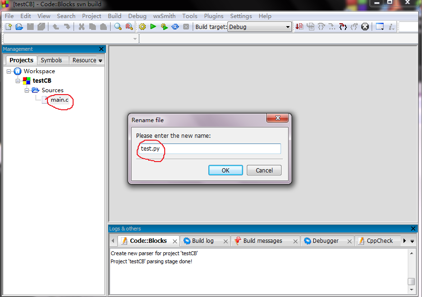Screen dimensions: 422x297
Task: Open the wxSmith menu
Action: coord(164,16)
